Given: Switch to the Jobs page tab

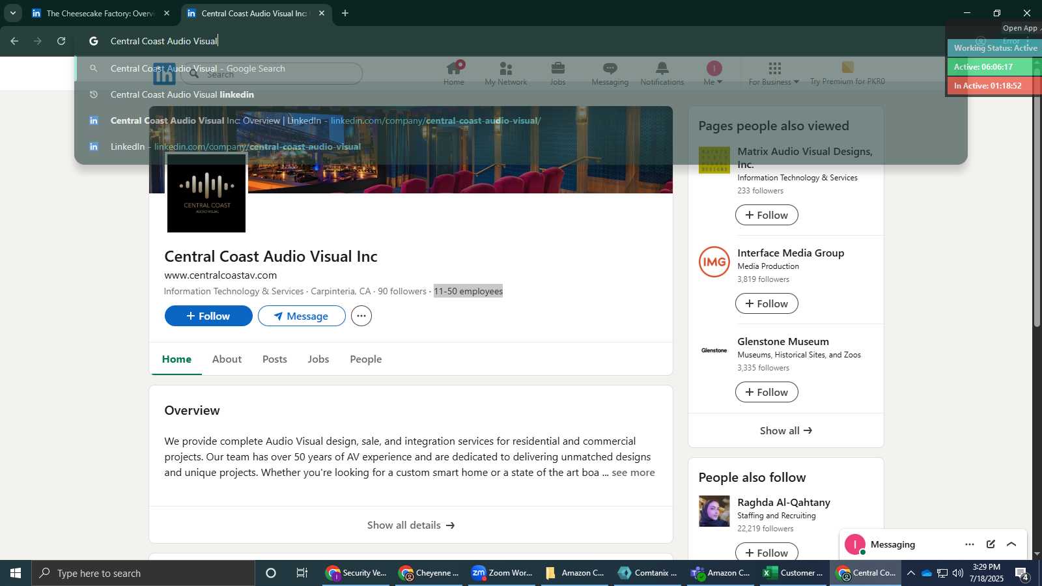Looking at the screenshot, I should [x=318, y=359].
